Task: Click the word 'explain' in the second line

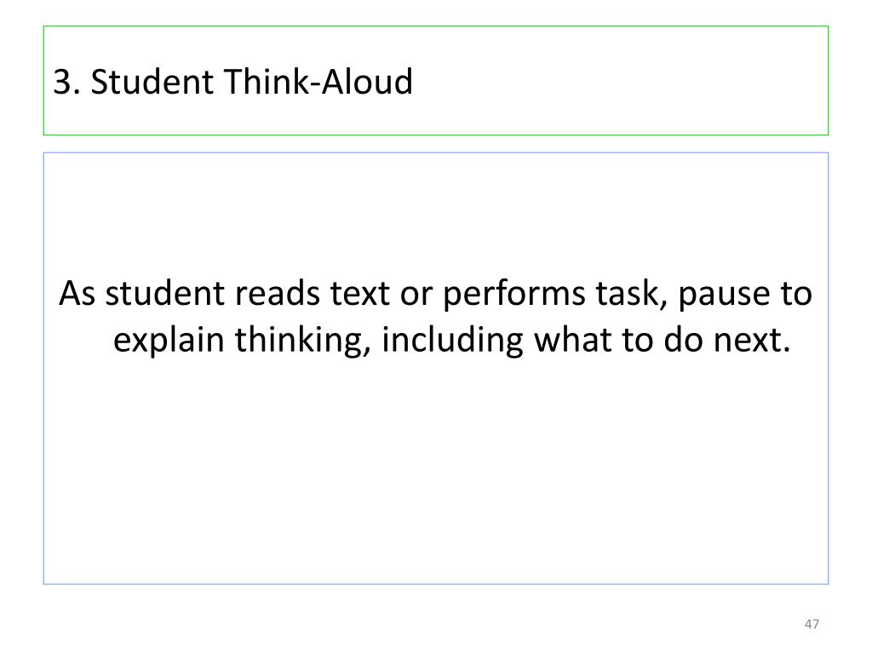Action: (169, 341)
